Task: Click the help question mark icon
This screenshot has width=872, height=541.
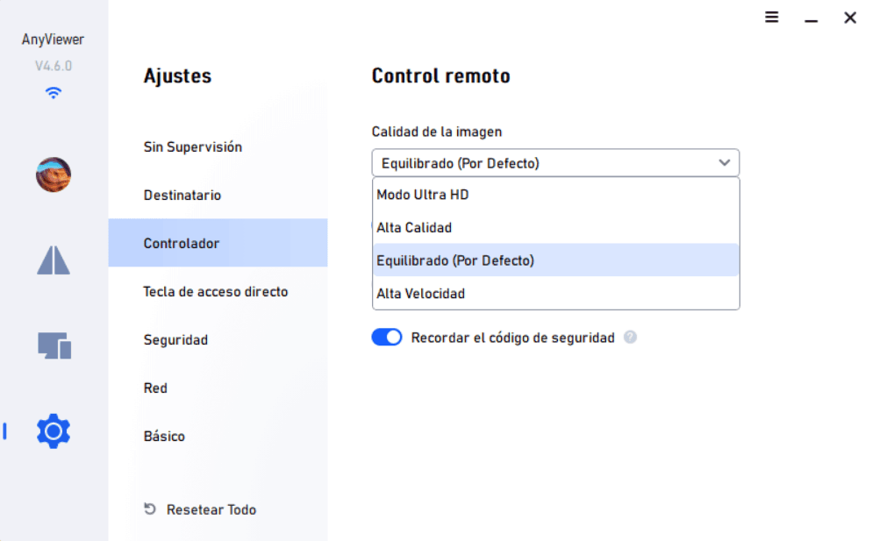Action: point(630,337)
